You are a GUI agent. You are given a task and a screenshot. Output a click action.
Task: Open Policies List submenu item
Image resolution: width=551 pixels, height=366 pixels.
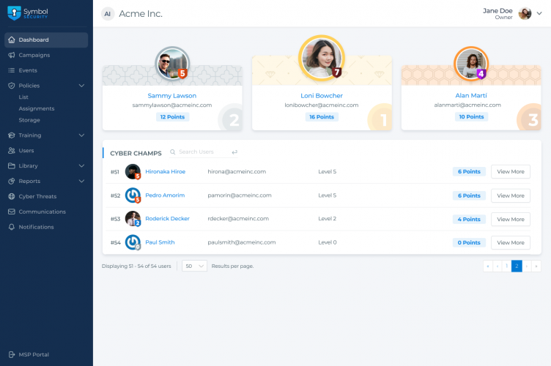[23, 97]
